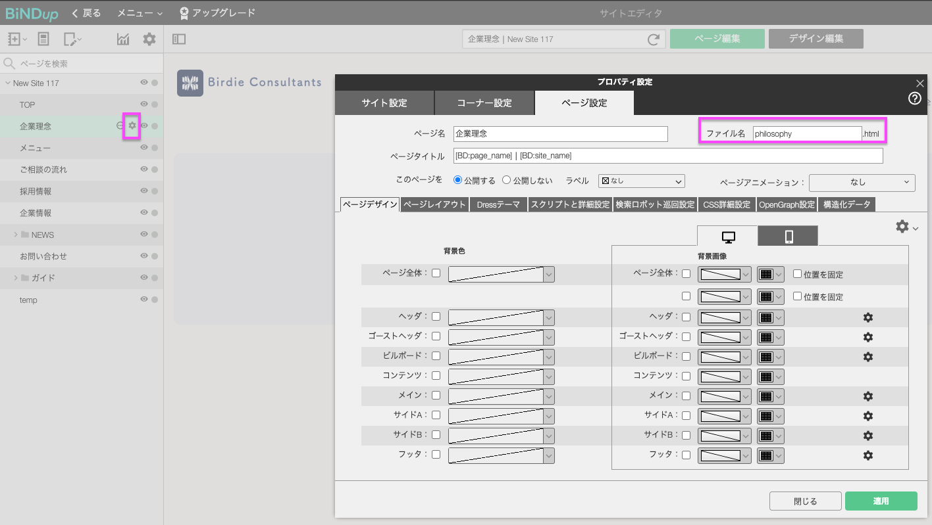Collapse the New Site 117 tree
The width and height of the screenshot is (932, 525).
click(8, 83)
